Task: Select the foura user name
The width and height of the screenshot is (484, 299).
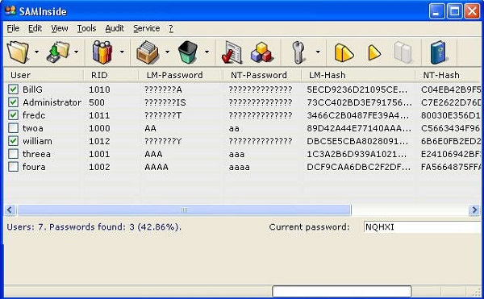Action: [34, 167]
